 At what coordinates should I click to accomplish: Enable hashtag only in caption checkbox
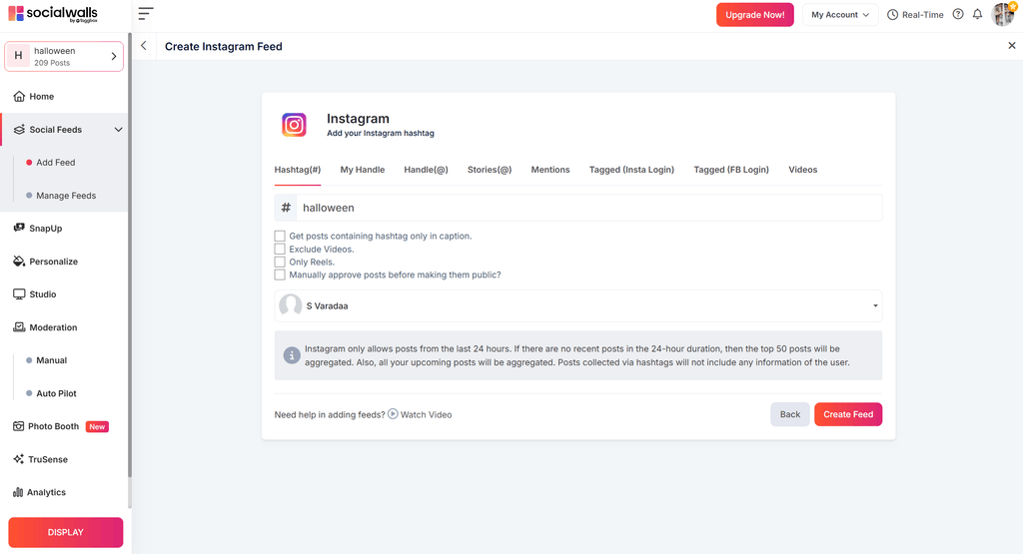point(280,236)
